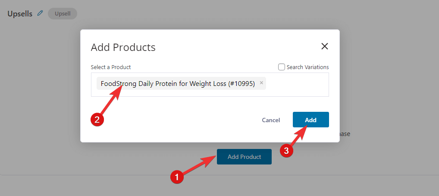Screen dimensions: 439x196
Task: Click the Select a Product label
Action: [x=110, y=67]
